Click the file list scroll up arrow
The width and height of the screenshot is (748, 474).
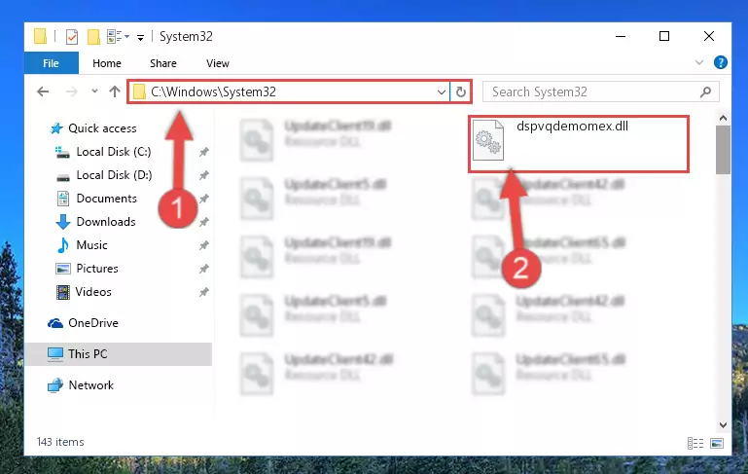coord(723,118)
